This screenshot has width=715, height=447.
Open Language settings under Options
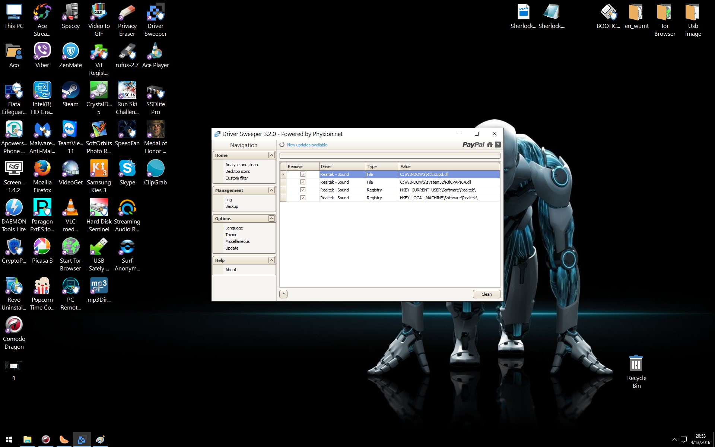234,228
